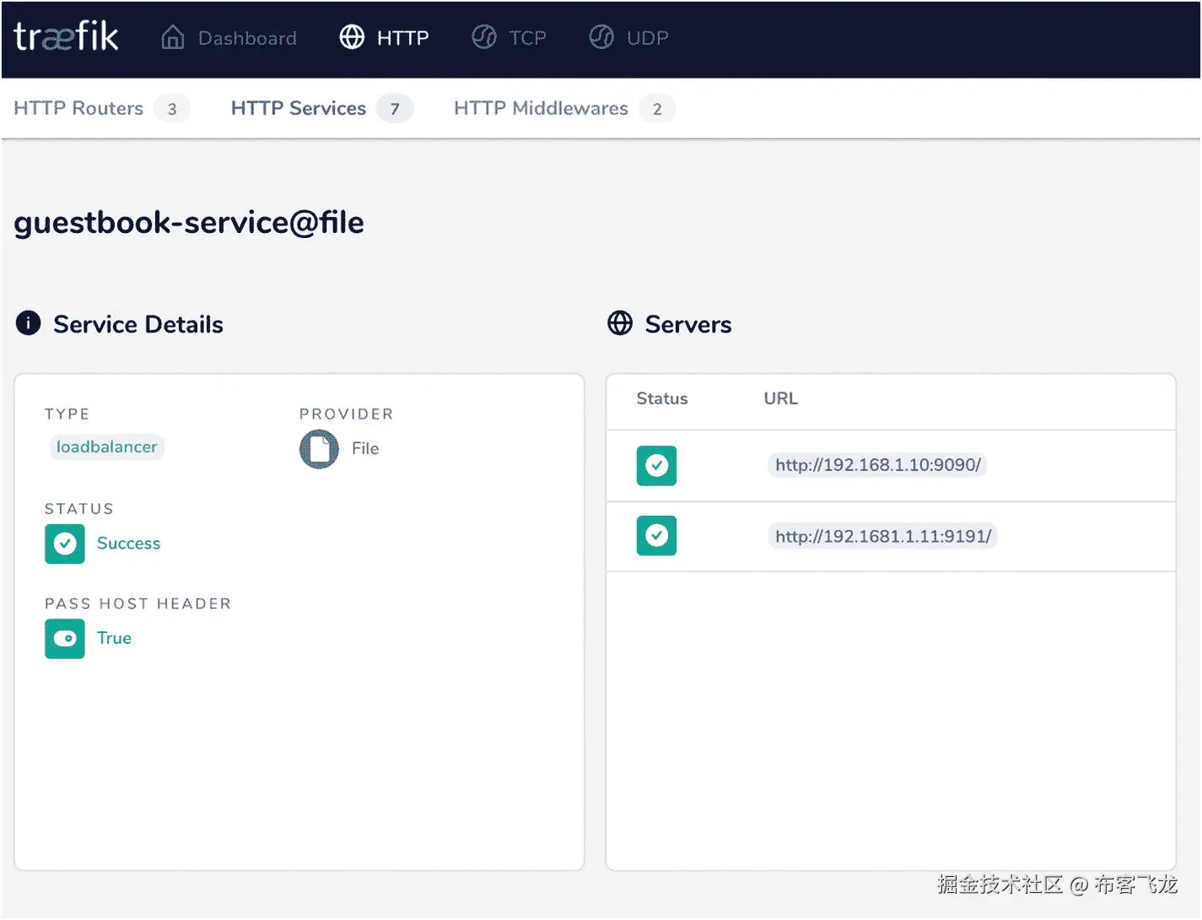Click the TCP navigation icon
Image resolution: width=1202 pixels, height=920 pixels.
[484, 37]
